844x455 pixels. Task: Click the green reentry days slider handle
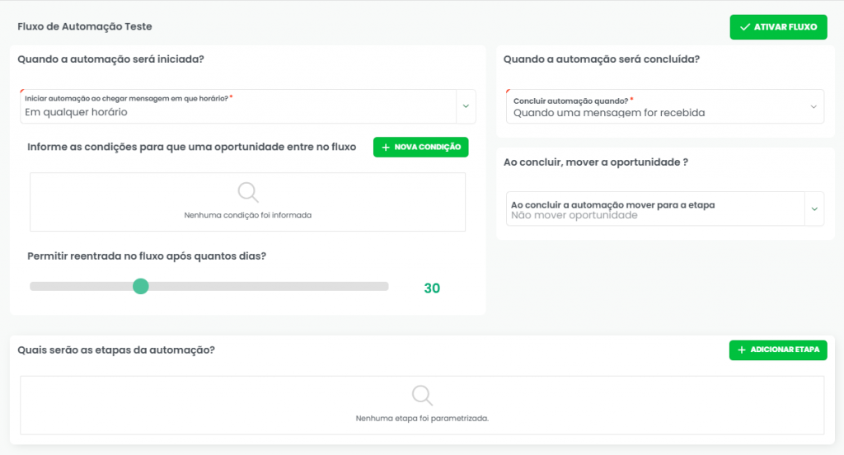click(141, 286)
